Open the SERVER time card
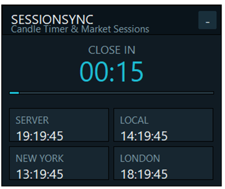The width and height of the screenshot is (225, 189). pyautogui.click(x=59, y=125)
